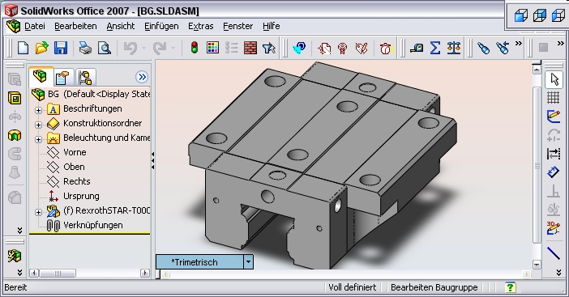
Task: Save the assembly with the floppy disk icon
Action: tap(61, 48)
